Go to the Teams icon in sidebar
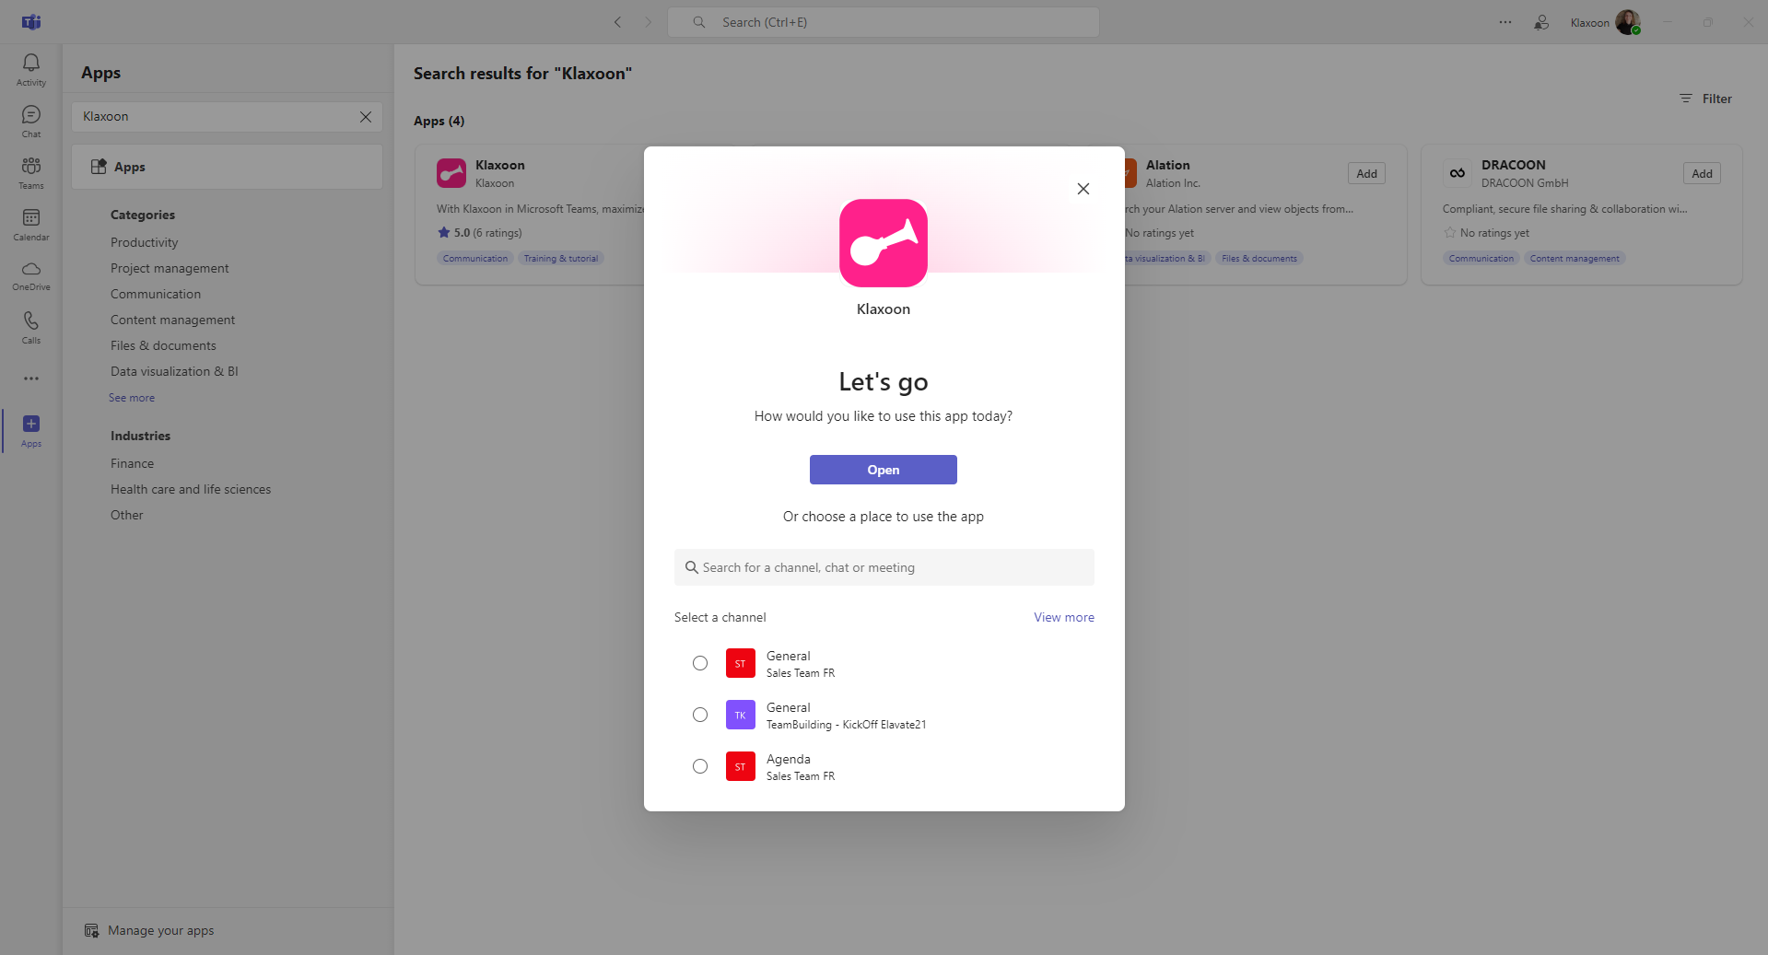The width and height of the screenshot is (1768, 955). 31,172
